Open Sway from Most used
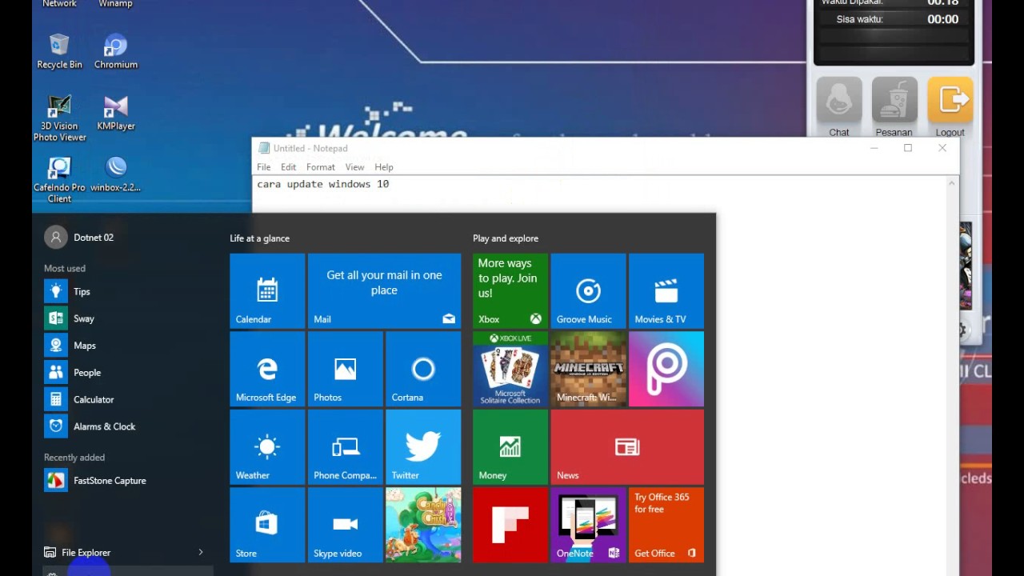 coord(128,318)
